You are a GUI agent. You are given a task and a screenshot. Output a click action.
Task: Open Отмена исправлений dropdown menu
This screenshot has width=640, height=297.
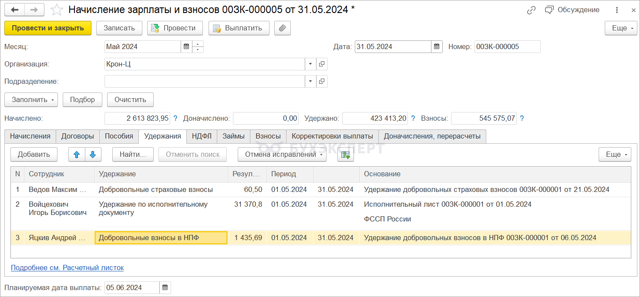(x=282, y=154)
